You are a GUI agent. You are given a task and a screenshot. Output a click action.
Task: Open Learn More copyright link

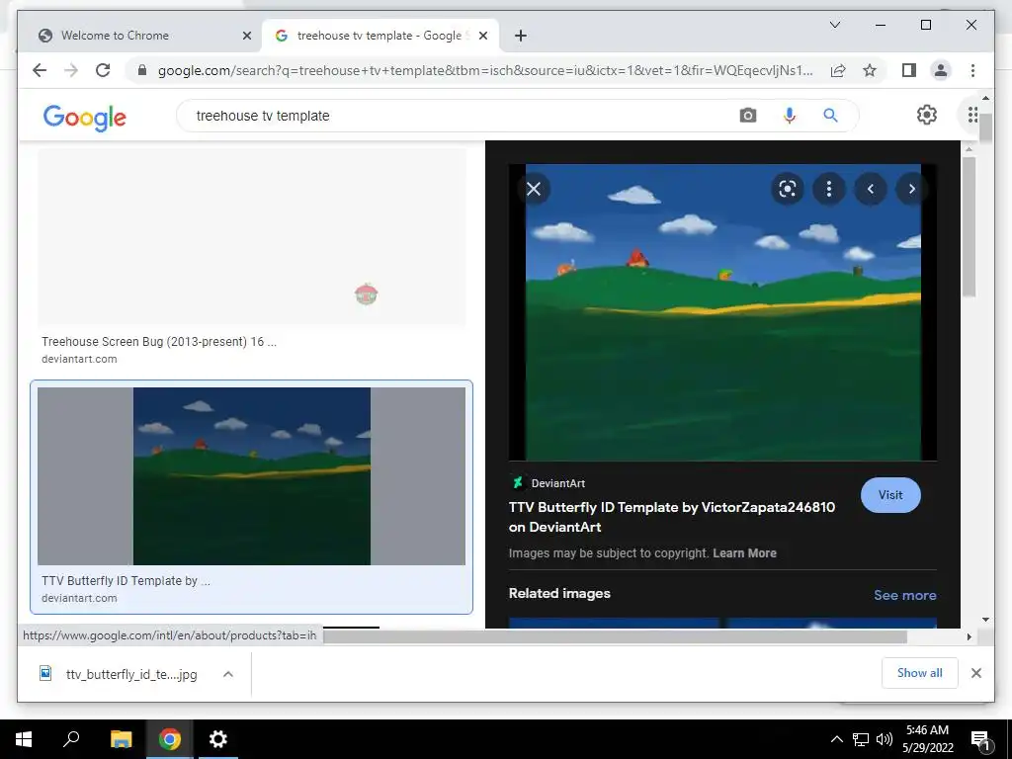pos(744,553)
